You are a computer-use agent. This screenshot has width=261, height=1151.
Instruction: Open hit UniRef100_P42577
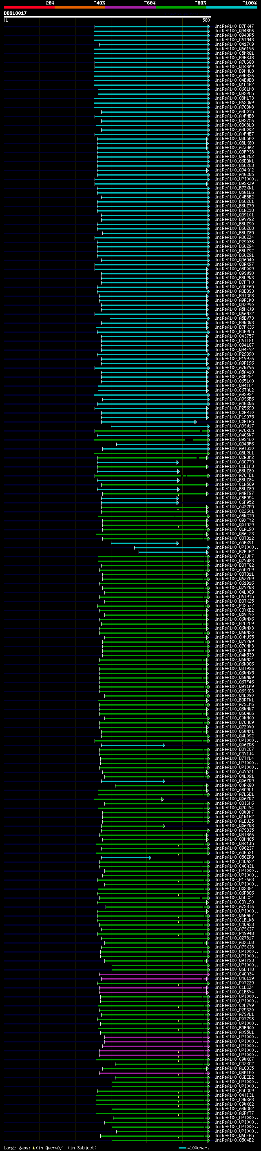tap(234, 606)
